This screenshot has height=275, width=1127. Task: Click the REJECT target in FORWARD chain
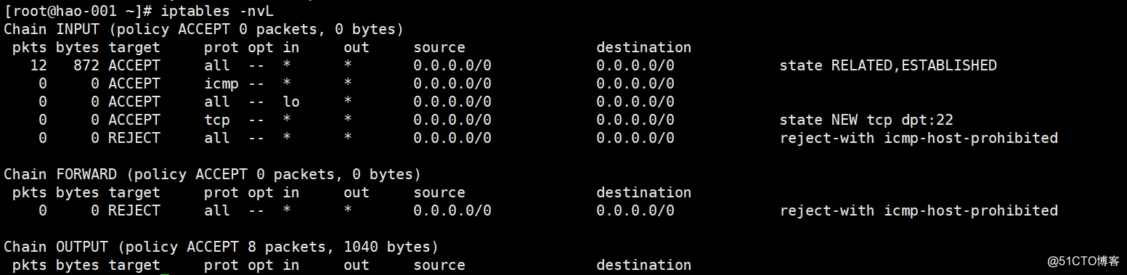134,210
